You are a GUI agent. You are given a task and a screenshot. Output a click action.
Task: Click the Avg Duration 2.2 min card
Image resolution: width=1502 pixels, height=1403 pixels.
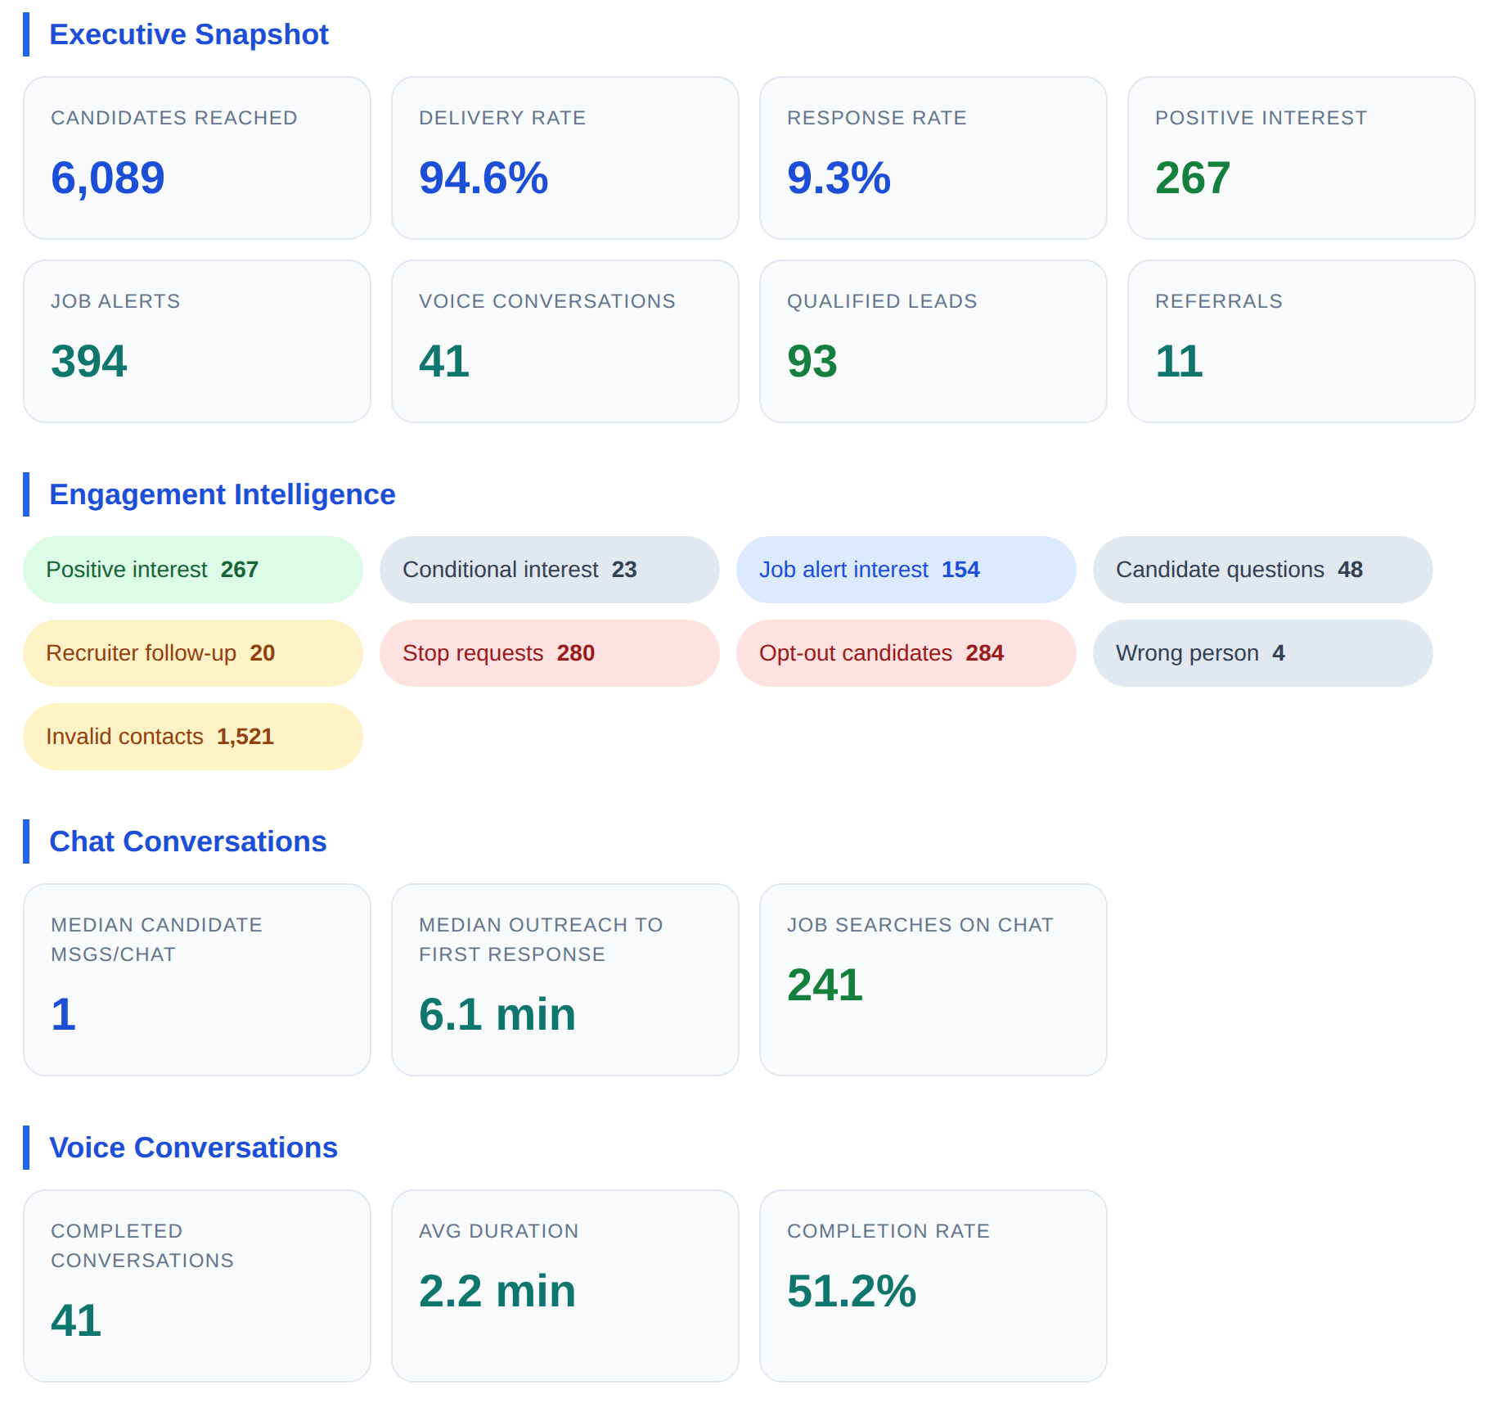tap(565, 1286)
